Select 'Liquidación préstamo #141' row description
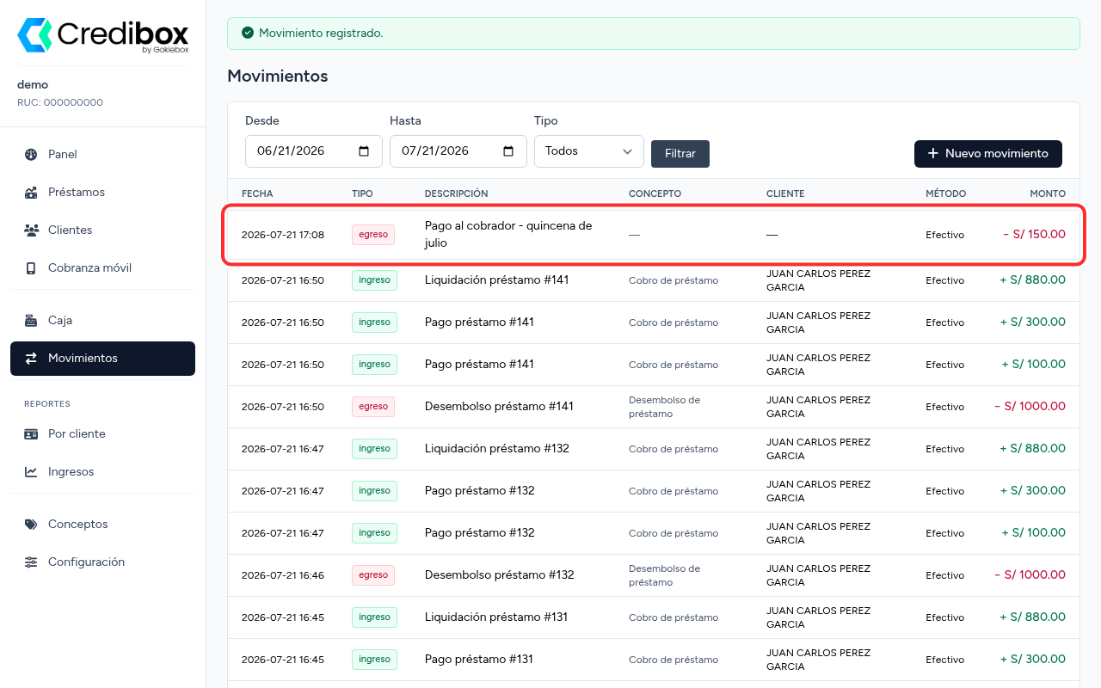Image resolution: width=1101 pixels, height=688 pixels. pyautogui.click(x=496, y=280)
